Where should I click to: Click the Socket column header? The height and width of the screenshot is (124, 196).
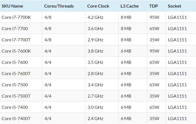[175, 6]
